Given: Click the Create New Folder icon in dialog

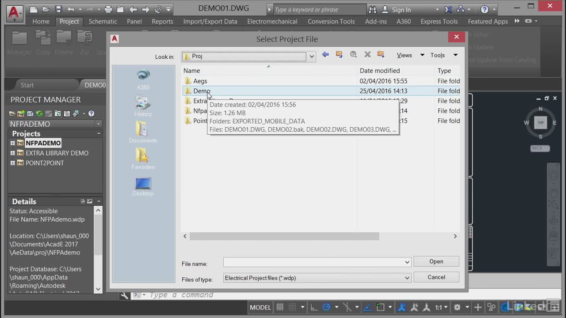Looking at the screenshot, I should [x=381, y=54].
